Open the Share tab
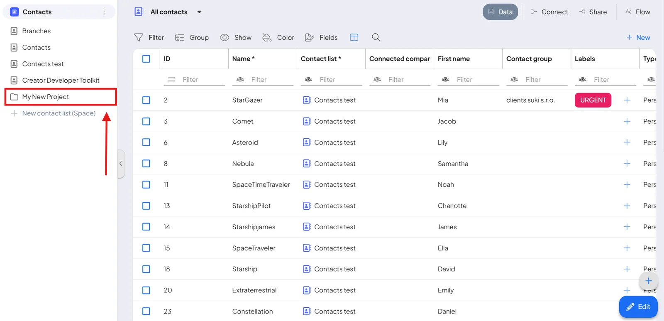This screenshot has width=664, height=321. [x=593, y=12]
